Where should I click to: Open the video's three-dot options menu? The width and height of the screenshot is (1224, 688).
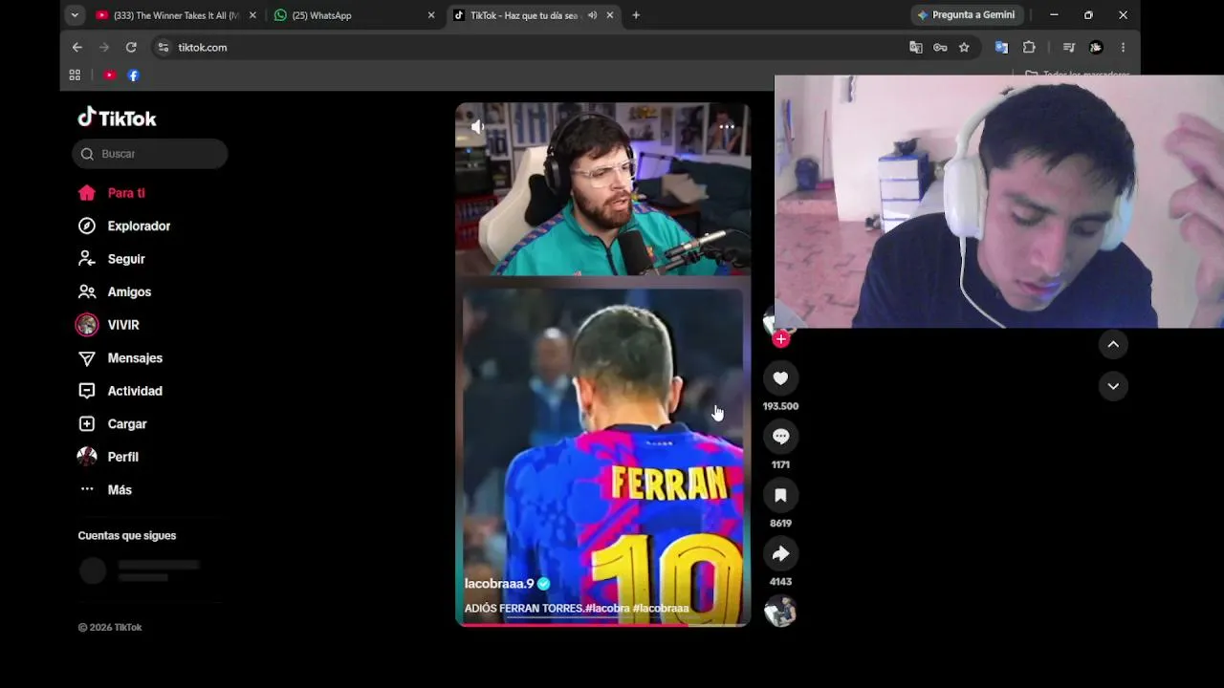[727, 126]
